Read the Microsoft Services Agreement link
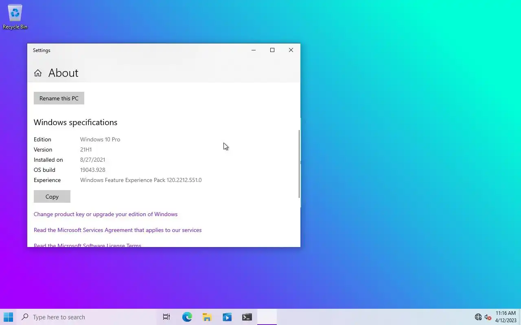Image resolution: width=521 pixels, height=325 pixels. tap(118, 230)
